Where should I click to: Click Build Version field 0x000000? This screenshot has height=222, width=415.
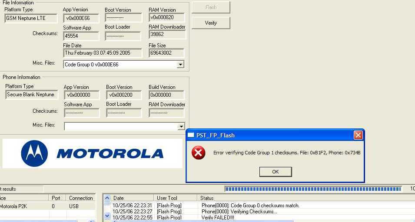(x=166, y=95)
